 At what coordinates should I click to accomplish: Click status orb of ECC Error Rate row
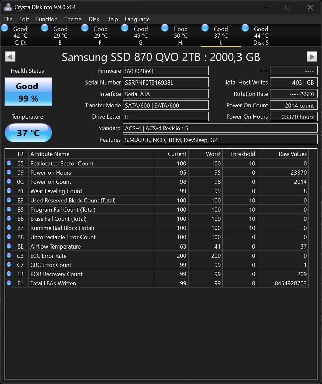9,255
